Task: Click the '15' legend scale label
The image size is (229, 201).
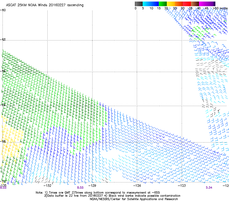Action: coord(159,8)
